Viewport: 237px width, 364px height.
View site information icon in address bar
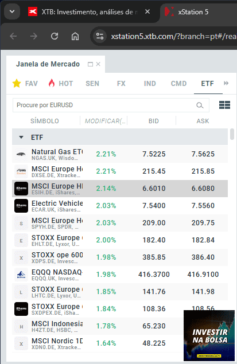pos(100,36)
